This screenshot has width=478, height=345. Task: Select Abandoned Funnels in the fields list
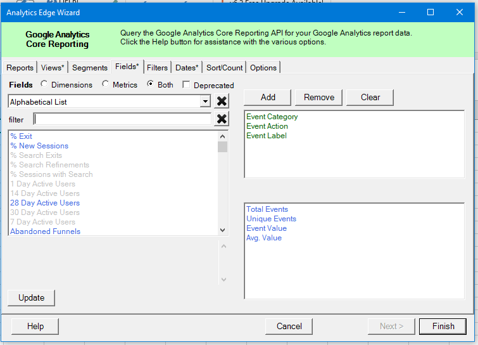point(45,231)
